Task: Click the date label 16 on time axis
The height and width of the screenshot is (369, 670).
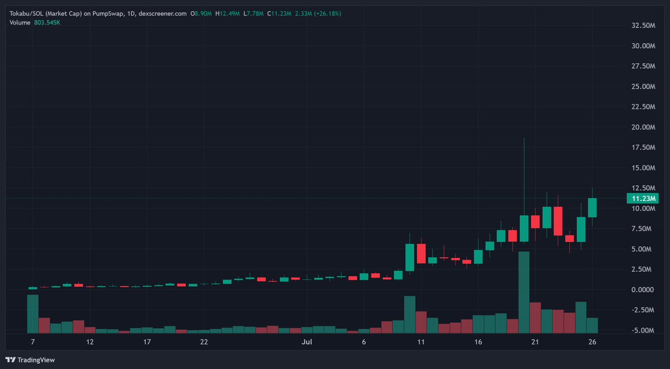Action: pyautogui.click(x=478, y=342)
